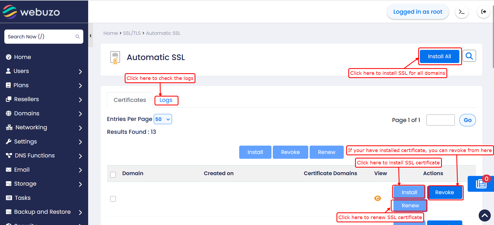Click the page number input field
494x225 pixels.
(440, 120)
